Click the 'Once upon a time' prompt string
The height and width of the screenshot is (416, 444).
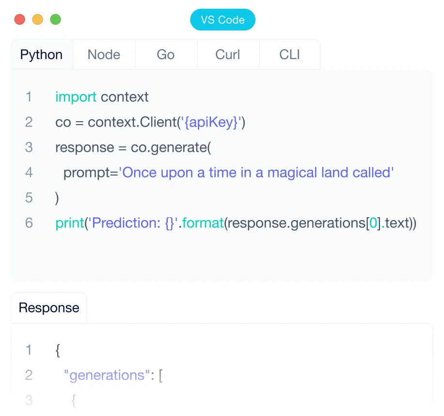click(x=256, y=173)
